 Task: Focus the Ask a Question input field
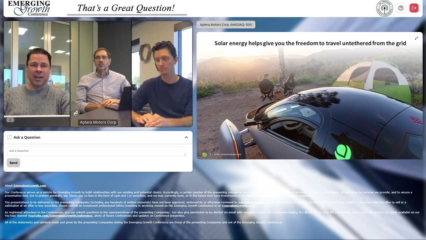point(96,151)
